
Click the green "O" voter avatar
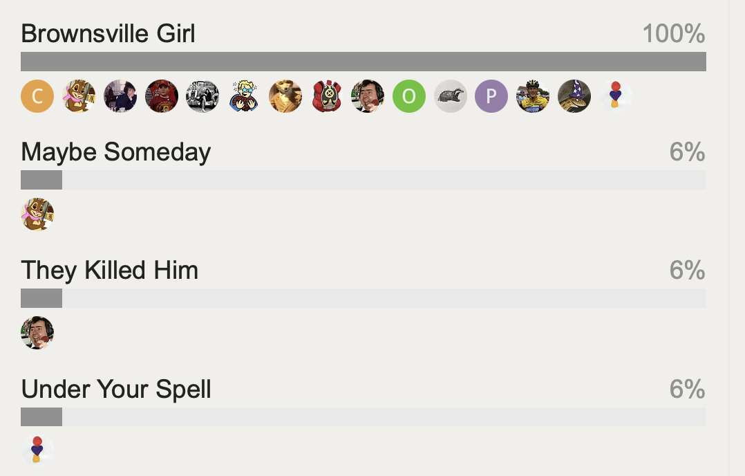(x=409, y=96)
